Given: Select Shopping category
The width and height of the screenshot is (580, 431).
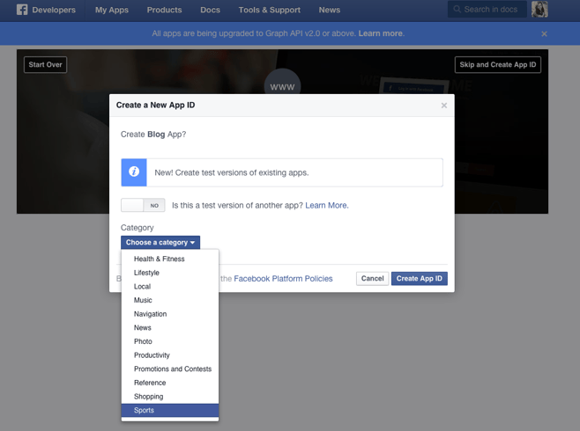Looking at the screenshot, I should pyautogui.click(x=170, y=397).
